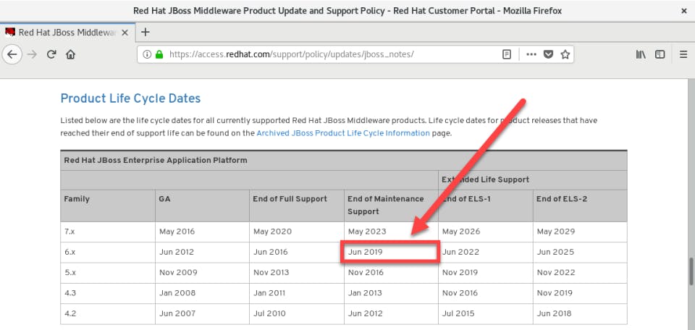Click the access.redhat.com URL address field

click(x=326, y=54)
